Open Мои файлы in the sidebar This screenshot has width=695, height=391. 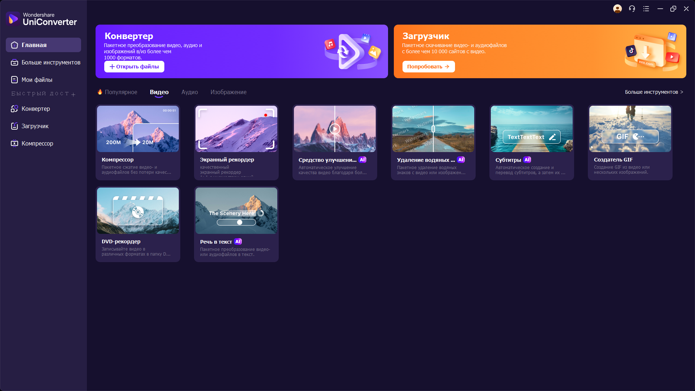(37, 80)
